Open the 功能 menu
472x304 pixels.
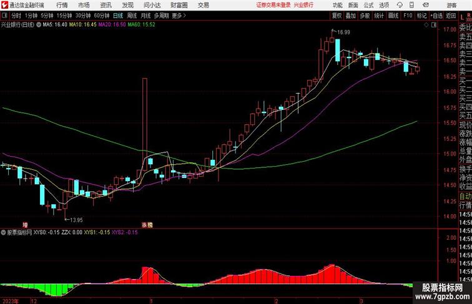coord(337,5)
